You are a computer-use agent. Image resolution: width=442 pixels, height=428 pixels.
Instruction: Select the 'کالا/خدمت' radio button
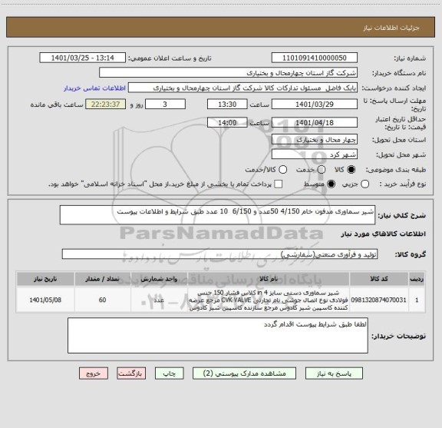282,170
